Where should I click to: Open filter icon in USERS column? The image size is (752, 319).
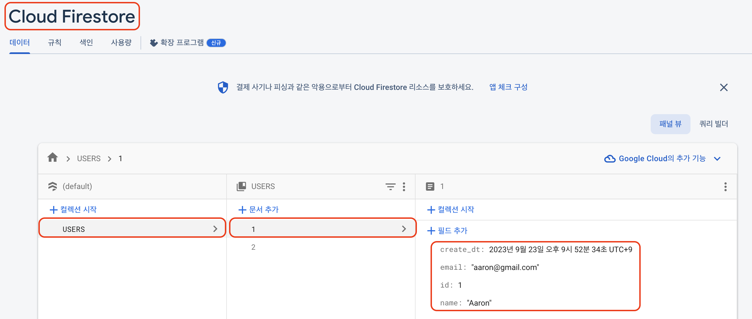click(x=390, y=187)
